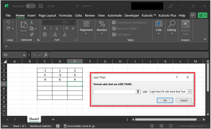Open the Name Box dropdown
The image size is (211, 129).
point(24,55)
